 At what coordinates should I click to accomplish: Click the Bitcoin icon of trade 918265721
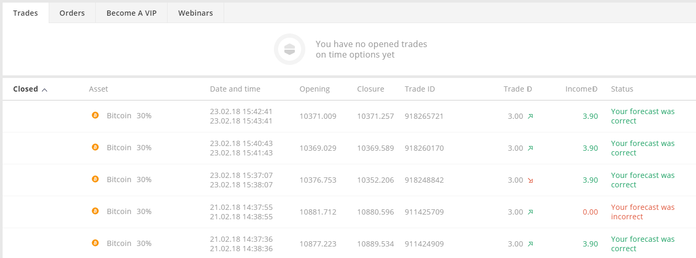pos(95,115)
